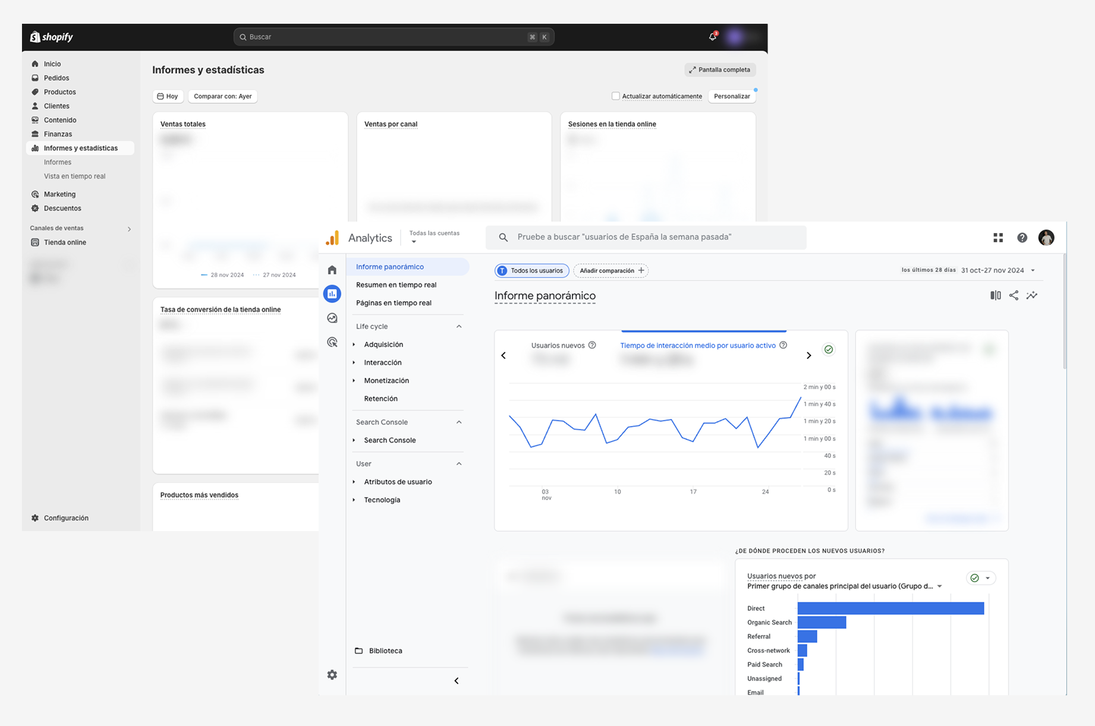
Task: Expand the Canales de ventas chevron
Action: (x=129, y=229)
